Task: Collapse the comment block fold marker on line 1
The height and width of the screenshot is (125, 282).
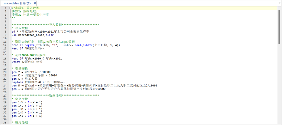Action: (10, 8)
